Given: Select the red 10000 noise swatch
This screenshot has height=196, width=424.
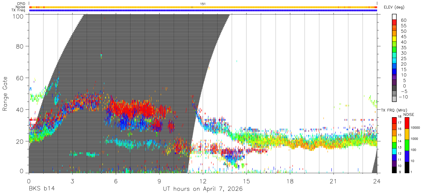Looking at the screenshot, I should (406, 123).
